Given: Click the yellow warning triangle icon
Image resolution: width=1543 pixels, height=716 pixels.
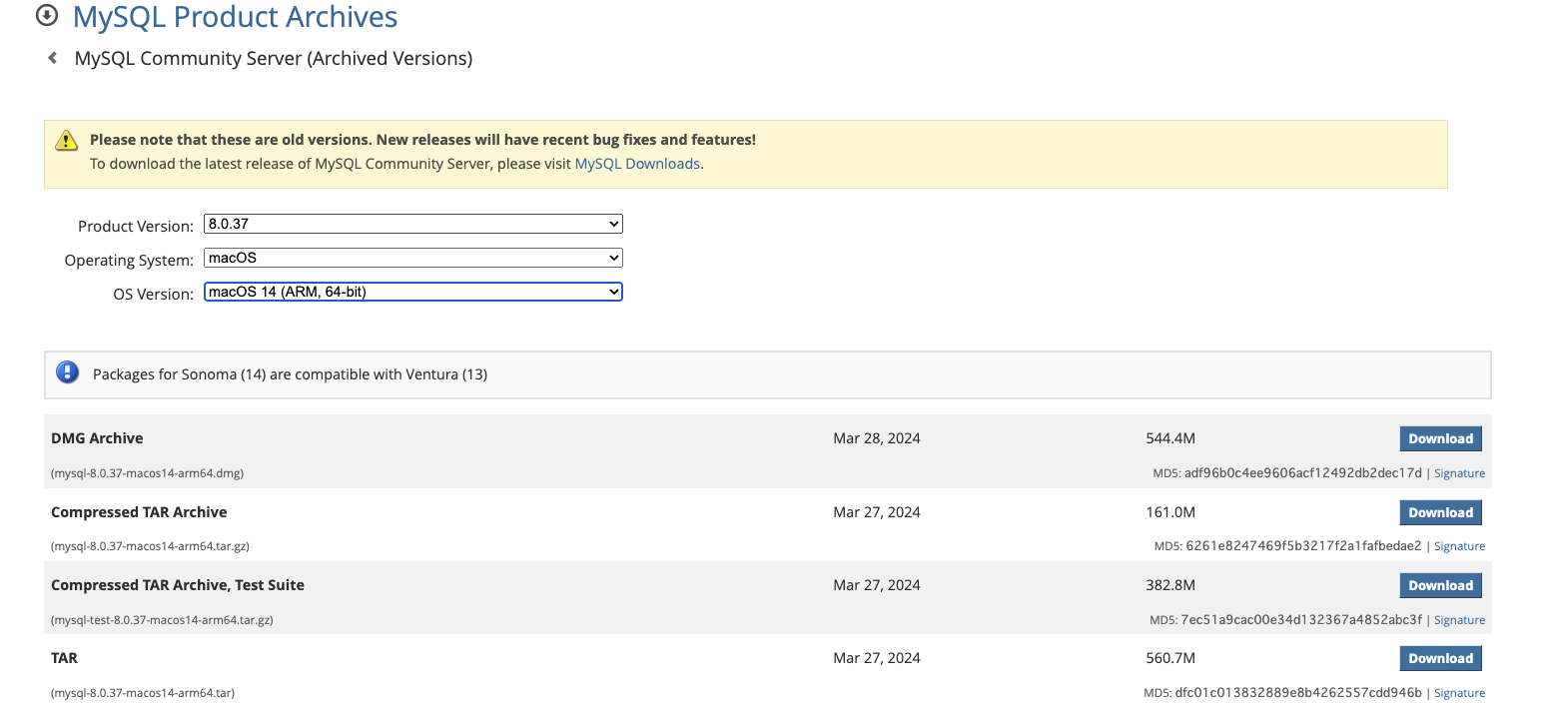Looking at the screenshot, I should (66, 140).
